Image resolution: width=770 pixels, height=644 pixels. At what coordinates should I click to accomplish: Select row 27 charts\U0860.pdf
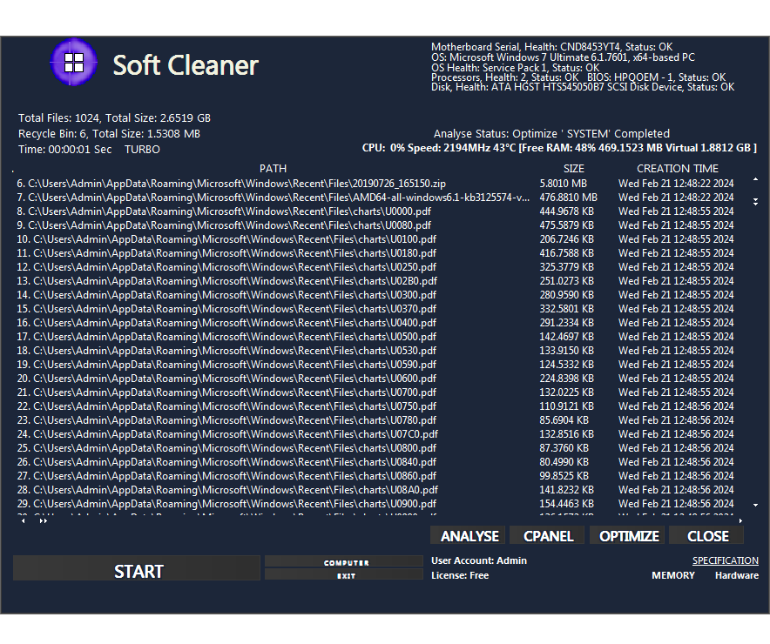[375, 476]
